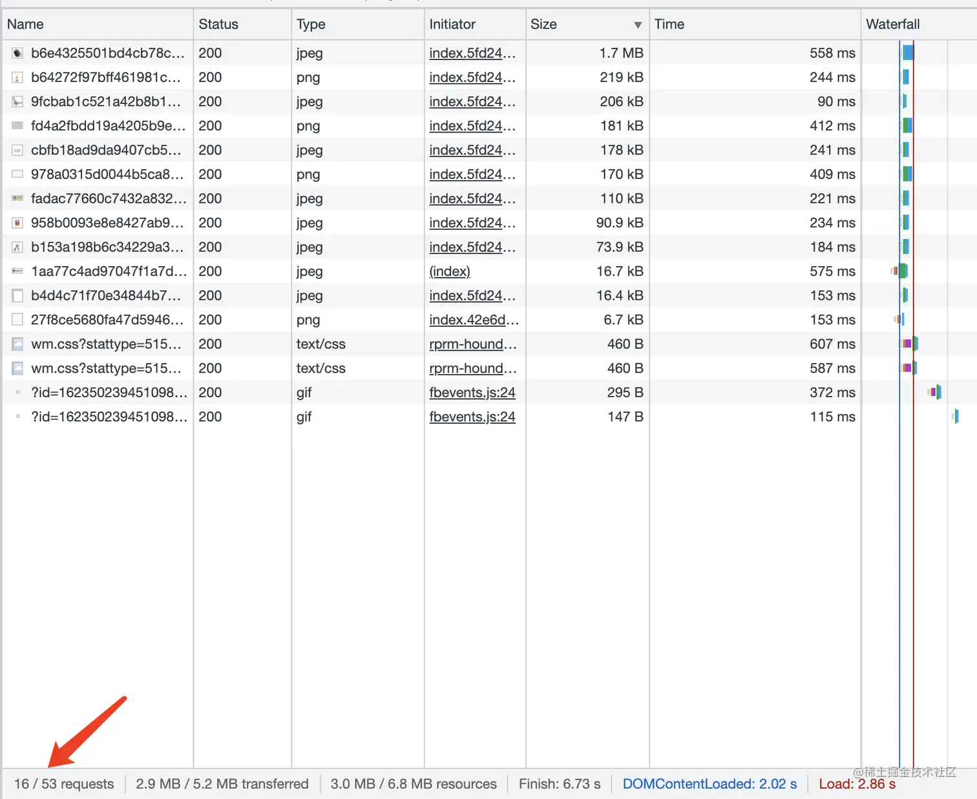The width and height of the screenshot is (977, 799).
Task: Click the Waterfall column header
Action: click(x=893, y=24)
